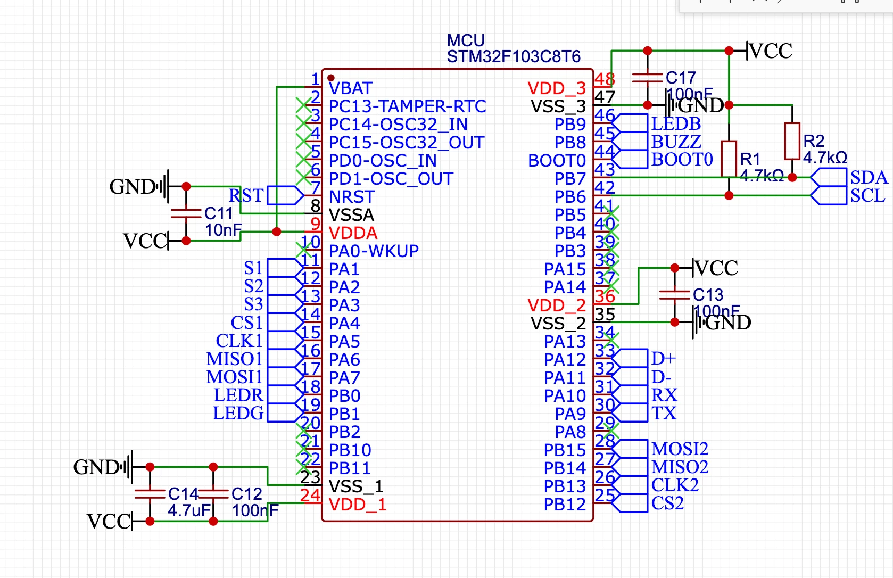This screenshot has width=893, height=578.
Task: Click the 'MCU' designator text
Action: [x=466, y=40]
